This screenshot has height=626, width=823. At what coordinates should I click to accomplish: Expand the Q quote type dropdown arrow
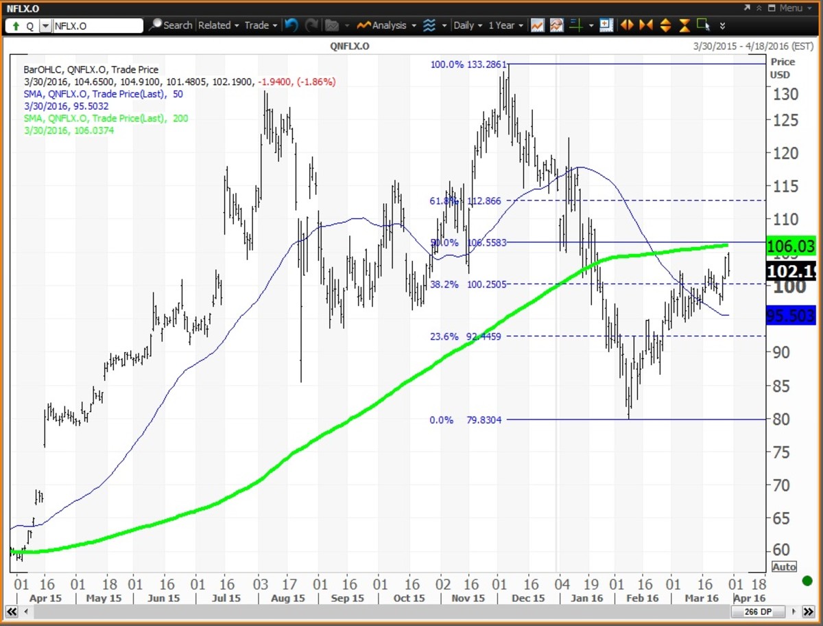click(x=45, y=26)
